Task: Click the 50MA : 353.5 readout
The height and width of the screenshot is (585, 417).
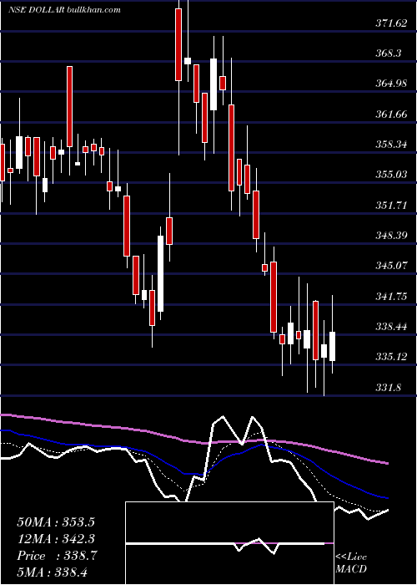Action: (56, 521)
